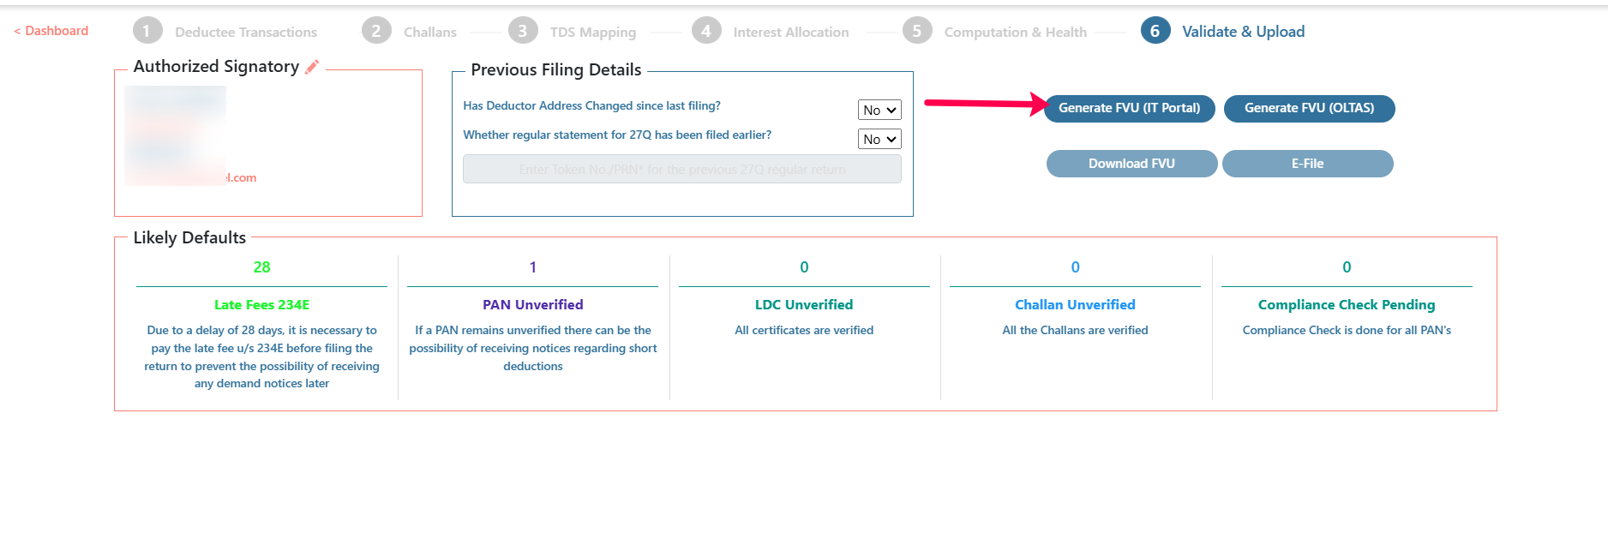Viewport: 1608px width, 545px height.
Task: Select Challan Unverified heading
Action: (1075, 305)
